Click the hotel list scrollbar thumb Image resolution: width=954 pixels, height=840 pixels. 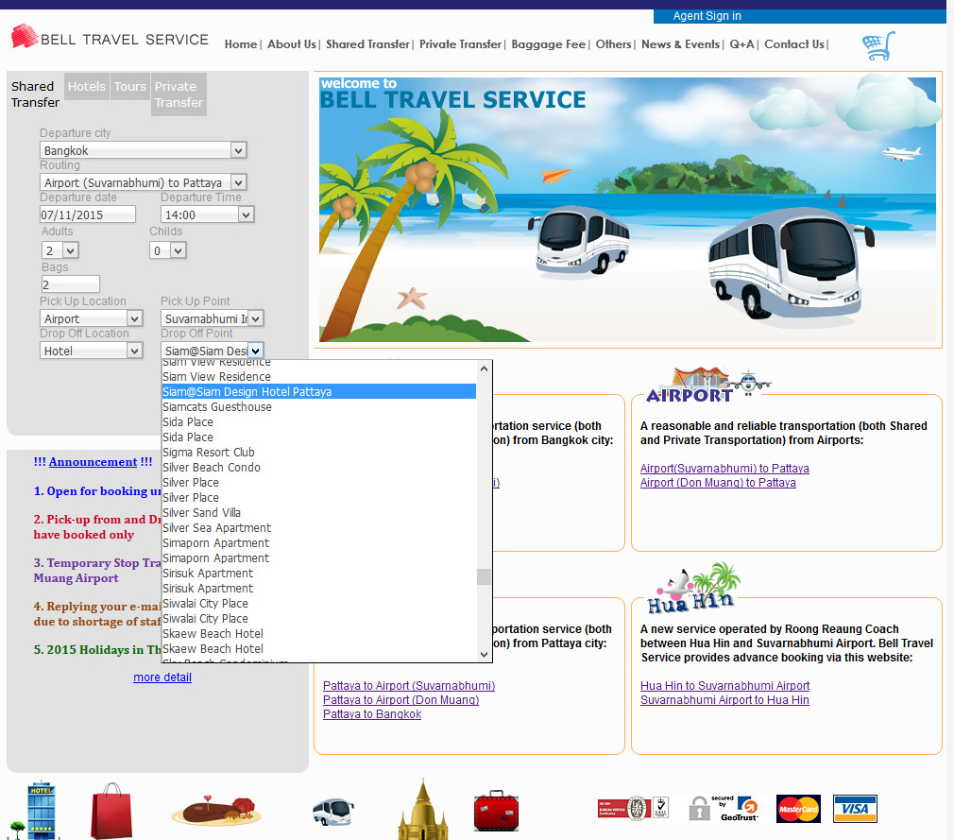click(x=485, y=576)
